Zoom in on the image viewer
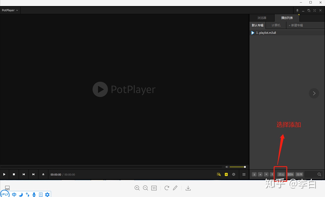The width and height of the screenshot is (325, 197). point(137,188)
